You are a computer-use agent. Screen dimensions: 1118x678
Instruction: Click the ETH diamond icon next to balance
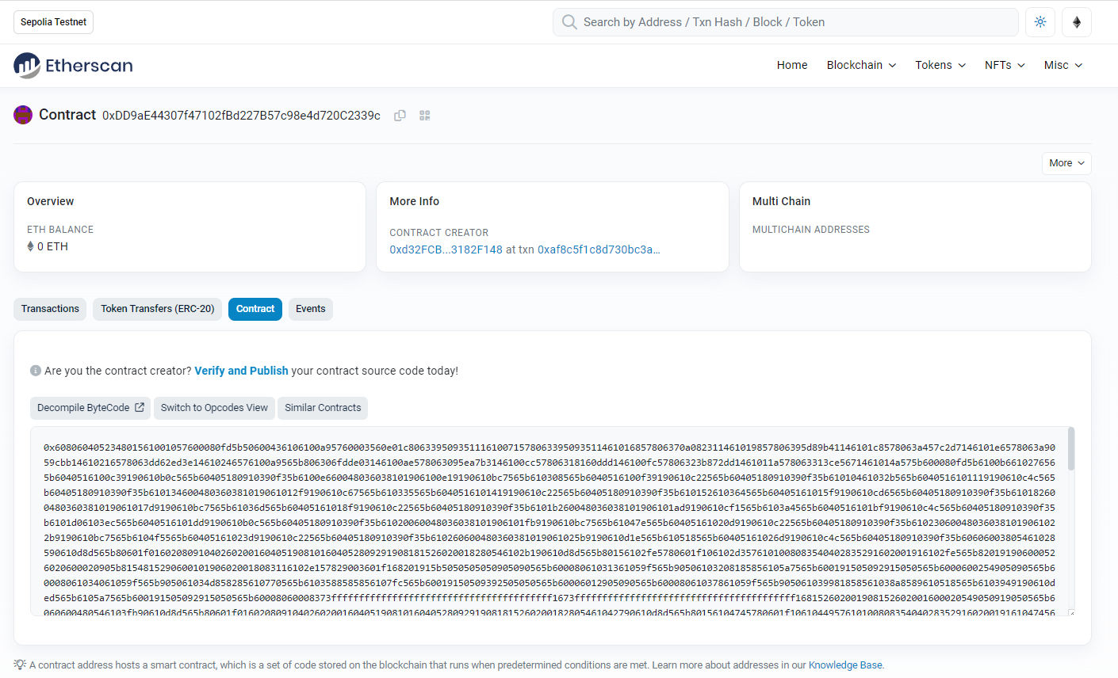[x=30, y=246]
